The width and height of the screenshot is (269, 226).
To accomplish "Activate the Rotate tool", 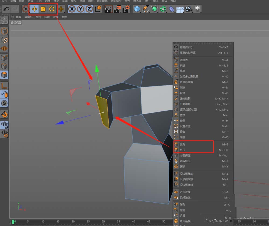I will (52, 9).
